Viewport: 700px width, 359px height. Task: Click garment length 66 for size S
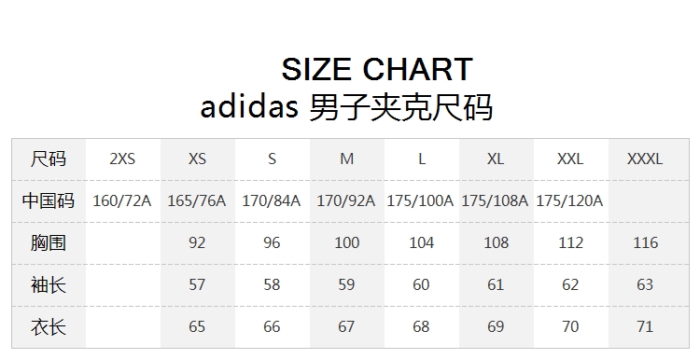coord(272,326)
